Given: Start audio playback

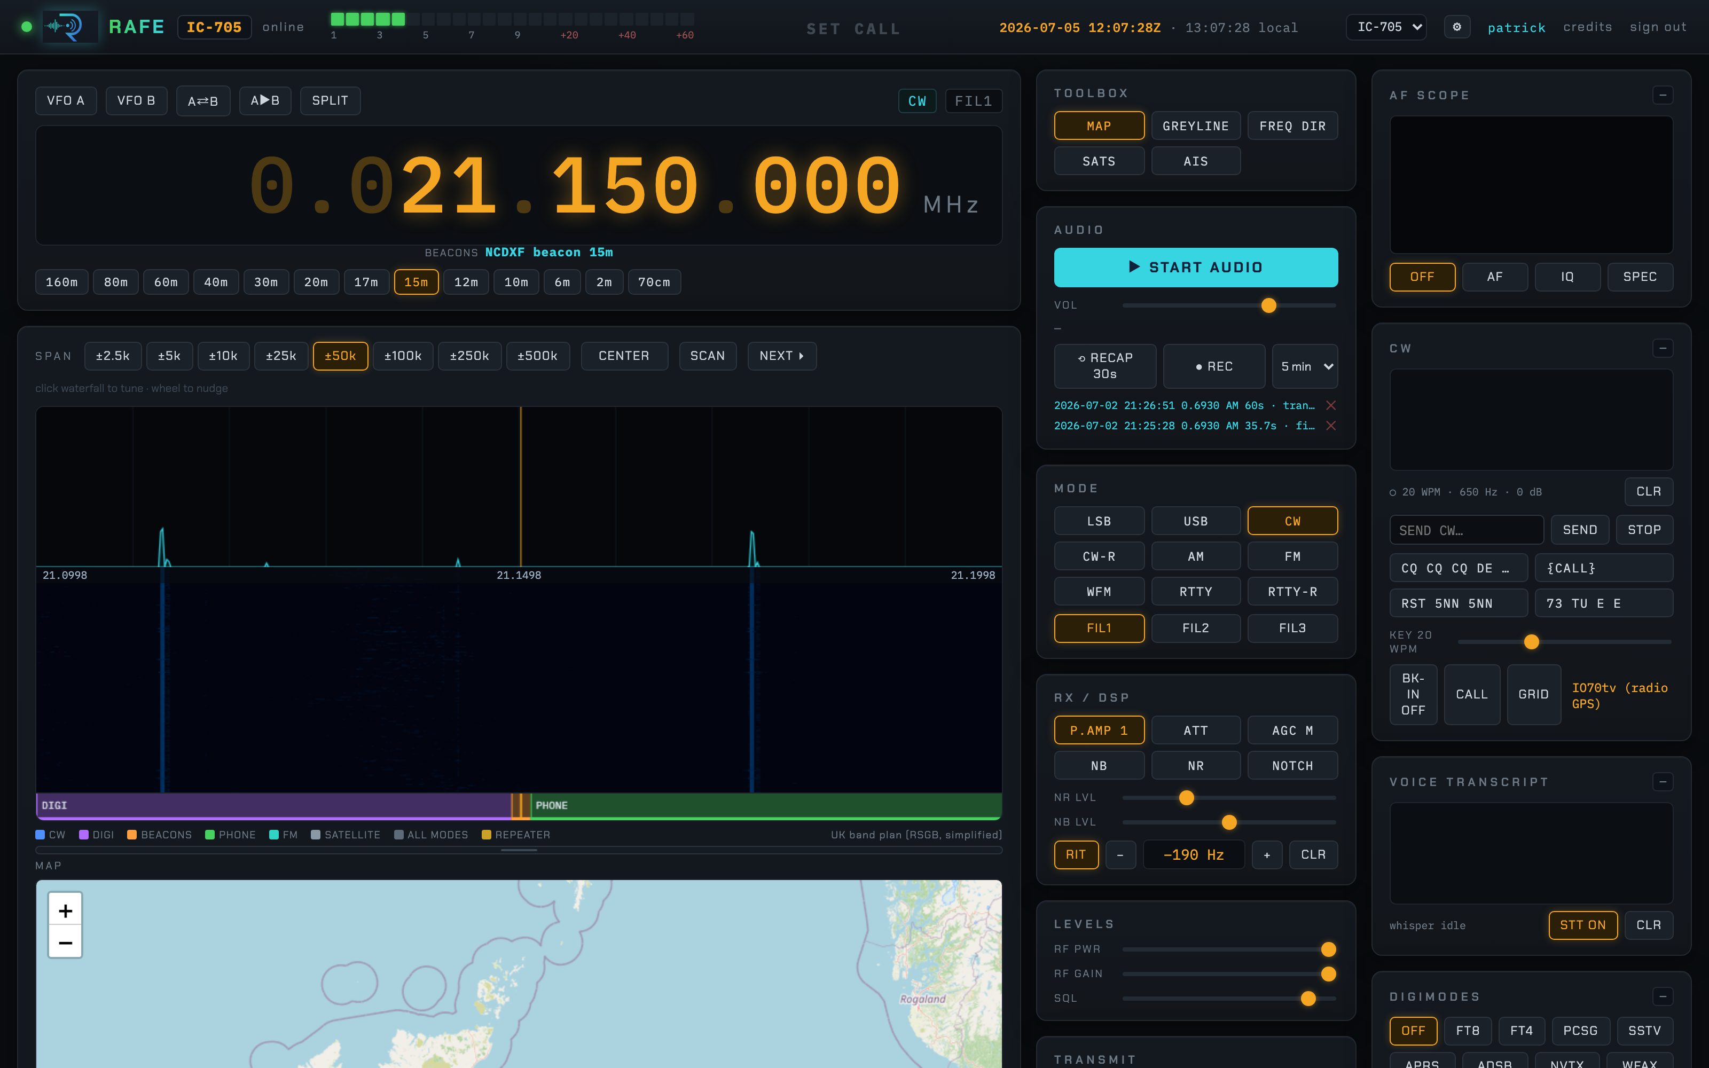Looking at the screenshot, I should [1196, 267].
